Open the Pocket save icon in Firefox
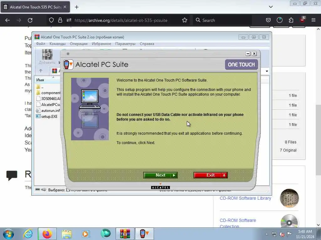 [268, 20]
